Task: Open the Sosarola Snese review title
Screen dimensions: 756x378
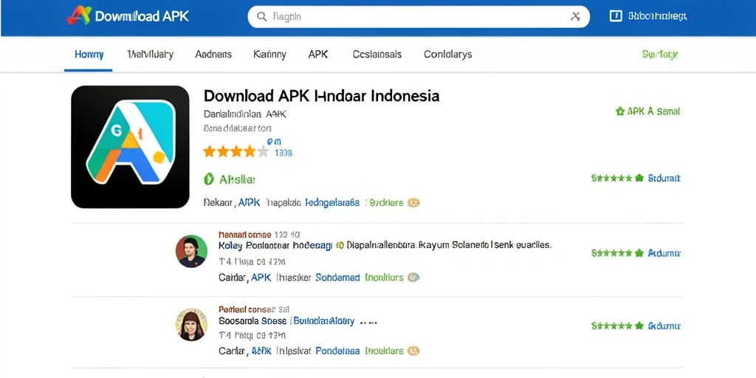Action: click(x=252, y=320)
